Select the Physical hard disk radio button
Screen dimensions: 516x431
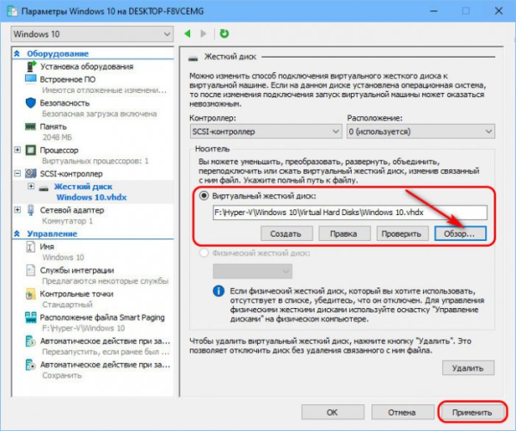[x=205, y=253]
